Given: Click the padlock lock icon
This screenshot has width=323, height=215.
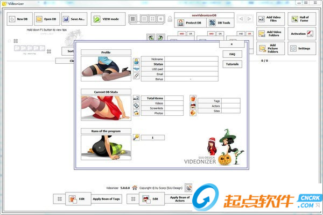Looking at the screenshot, I should 170,19.
